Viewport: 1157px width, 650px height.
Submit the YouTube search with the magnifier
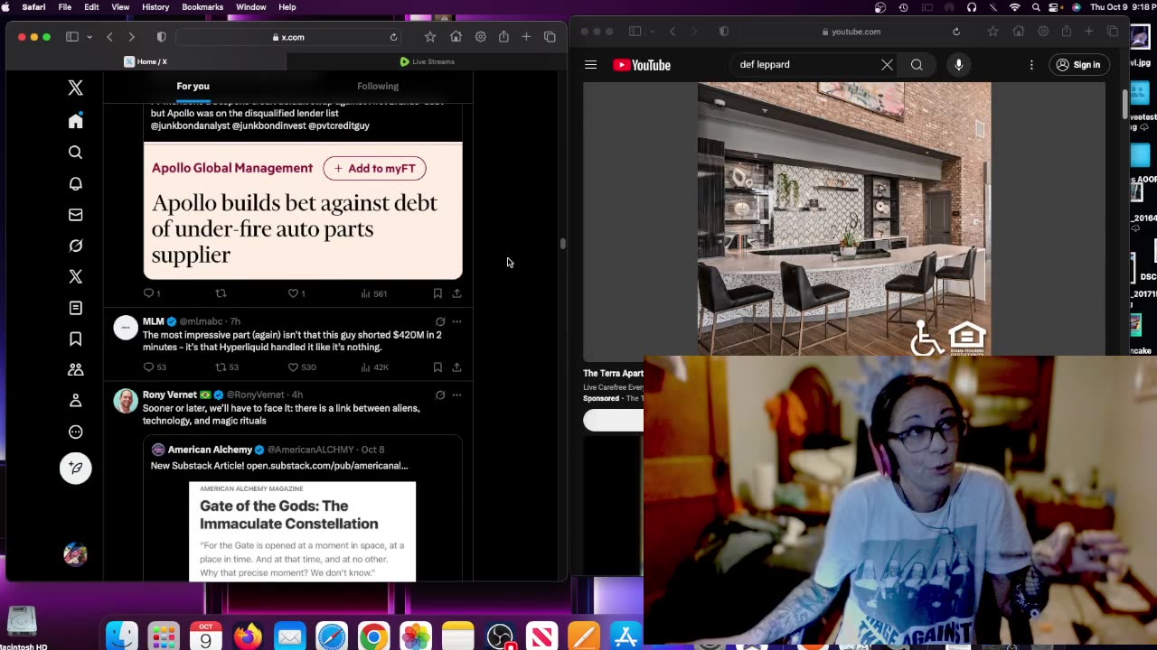tap(917, 65)
